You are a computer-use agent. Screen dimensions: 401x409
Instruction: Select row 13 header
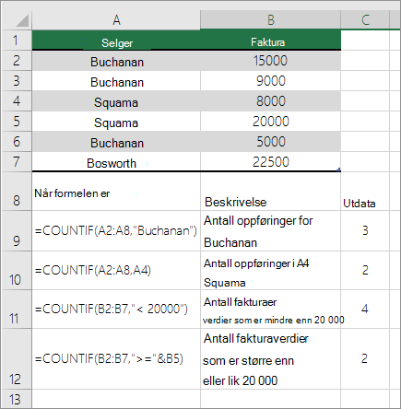pos(17,399)
